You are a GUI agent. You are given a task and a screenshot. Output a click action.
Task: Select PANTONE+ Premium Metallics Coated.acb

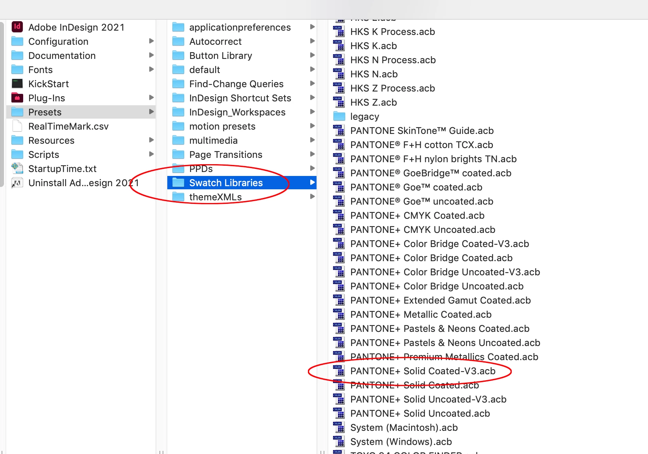click(444, 357)
